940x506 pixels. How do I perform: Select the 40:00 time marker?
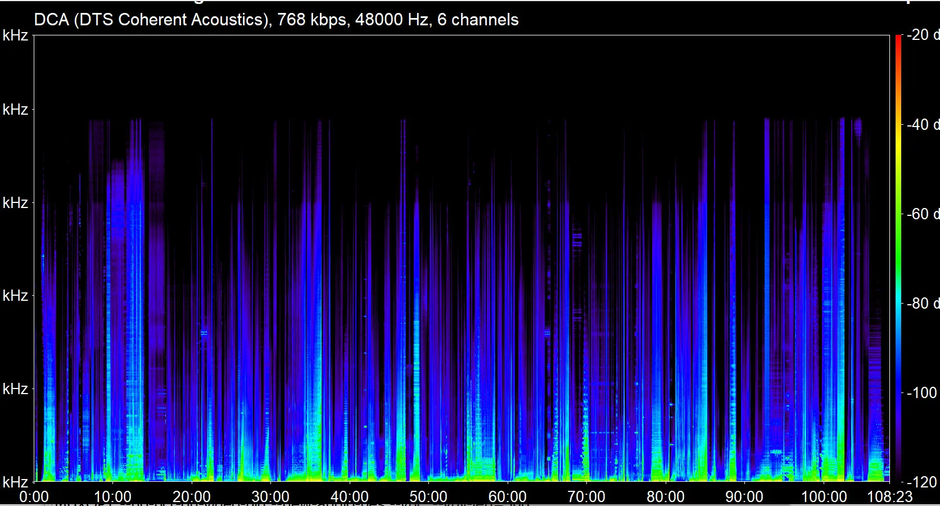pos(350,496)
